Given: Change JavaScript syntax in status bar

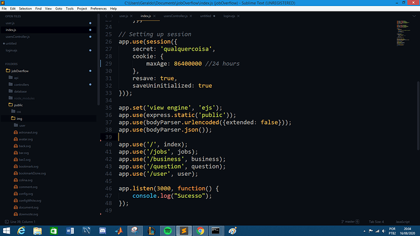Looking at the screenshot, I should [x=402, y=221].
